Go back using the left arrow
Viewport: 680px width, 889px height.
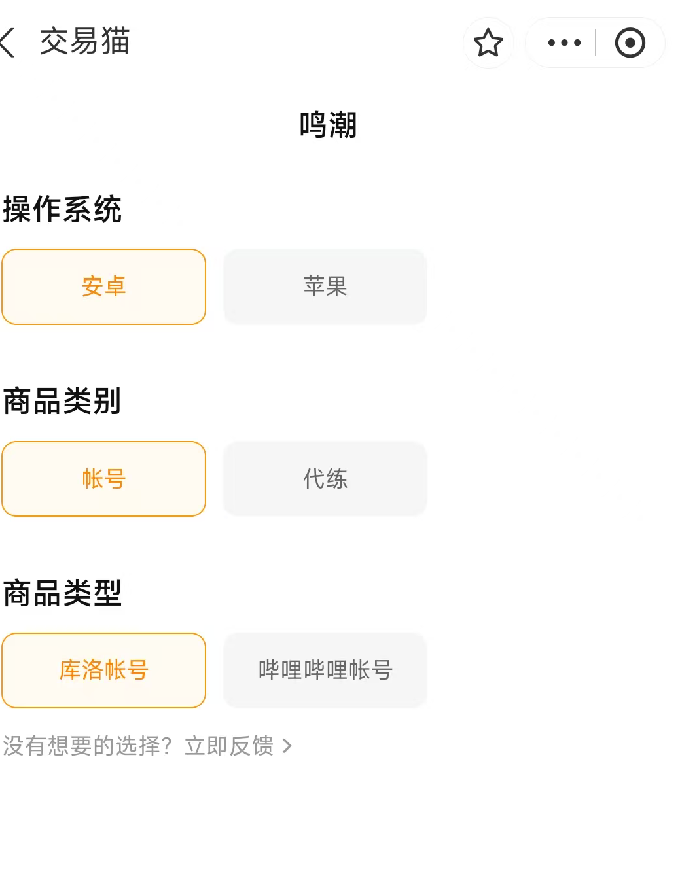[8, 43]
